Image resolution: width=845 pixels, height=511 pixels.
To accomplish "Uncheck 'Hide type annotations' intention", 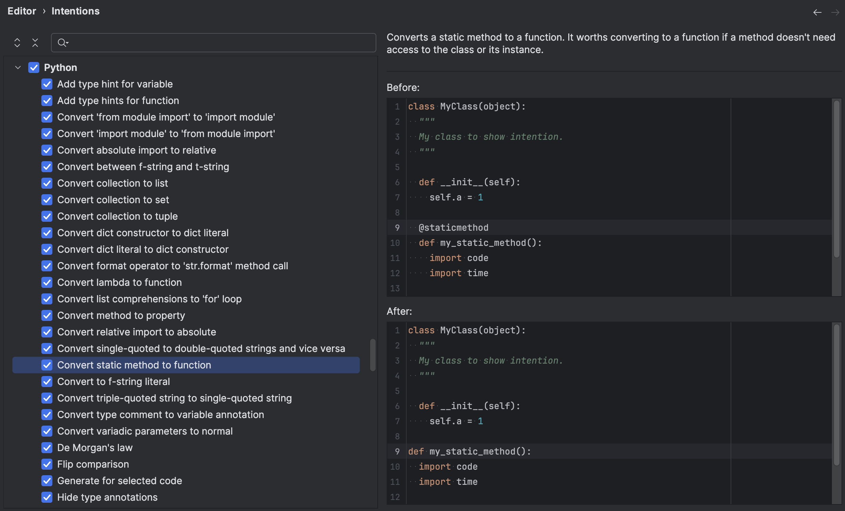I will coord(47,497).
